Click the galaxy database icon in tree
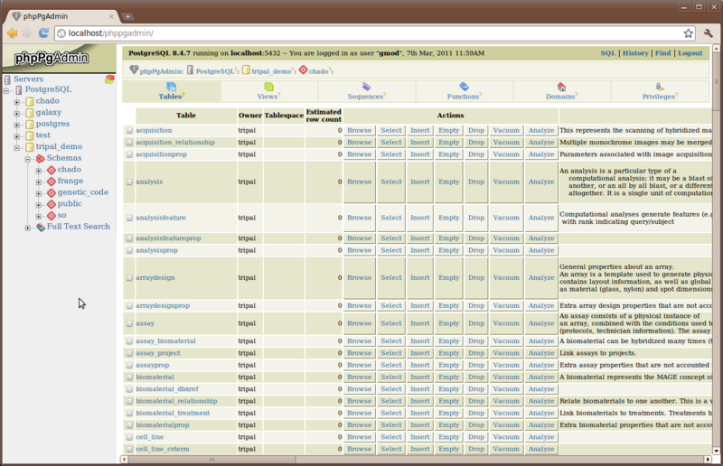Screen dimensions: 723x466 point(30,113)
